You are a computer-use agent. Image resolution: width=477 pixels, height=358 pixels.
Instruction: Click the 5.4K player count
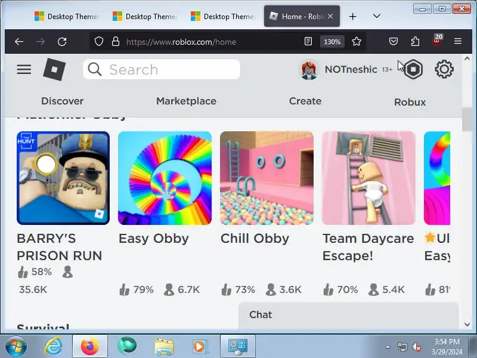(x=386, y=289)
